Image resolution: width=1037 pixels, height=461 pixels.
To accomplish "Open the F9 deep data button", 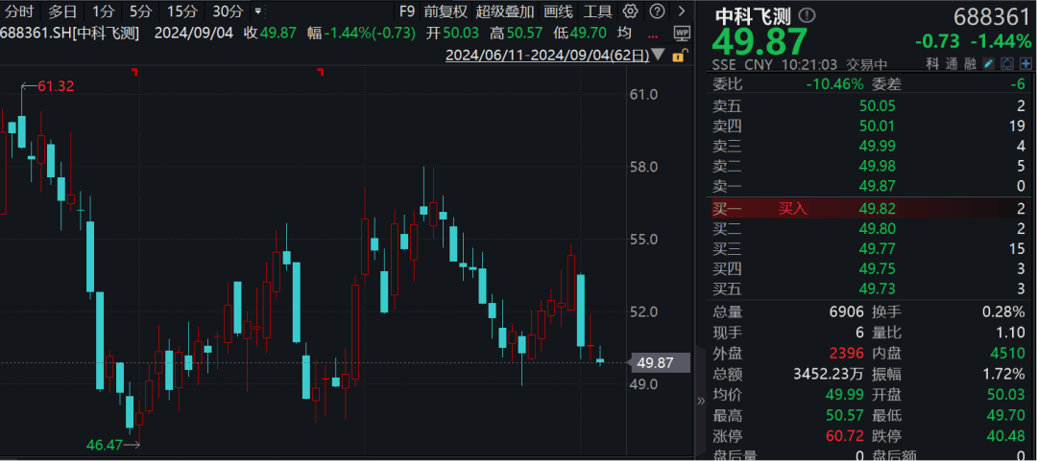I will click(407, 11).
